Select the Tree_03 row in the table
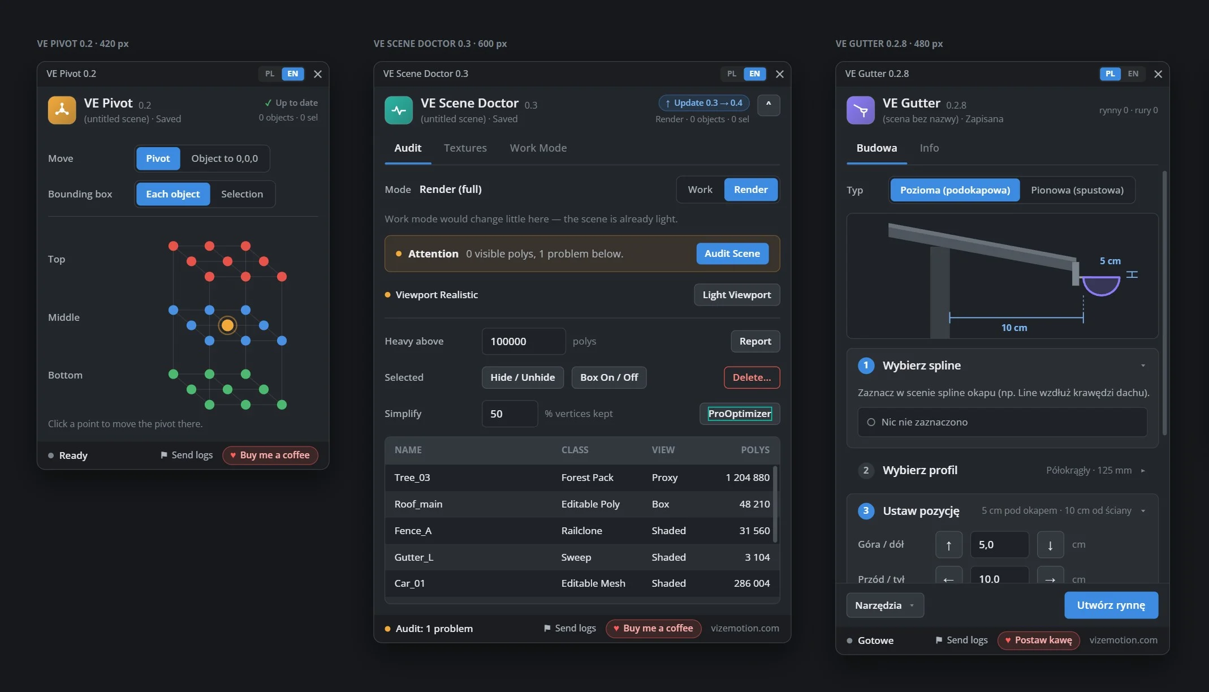 click(579, 478)
